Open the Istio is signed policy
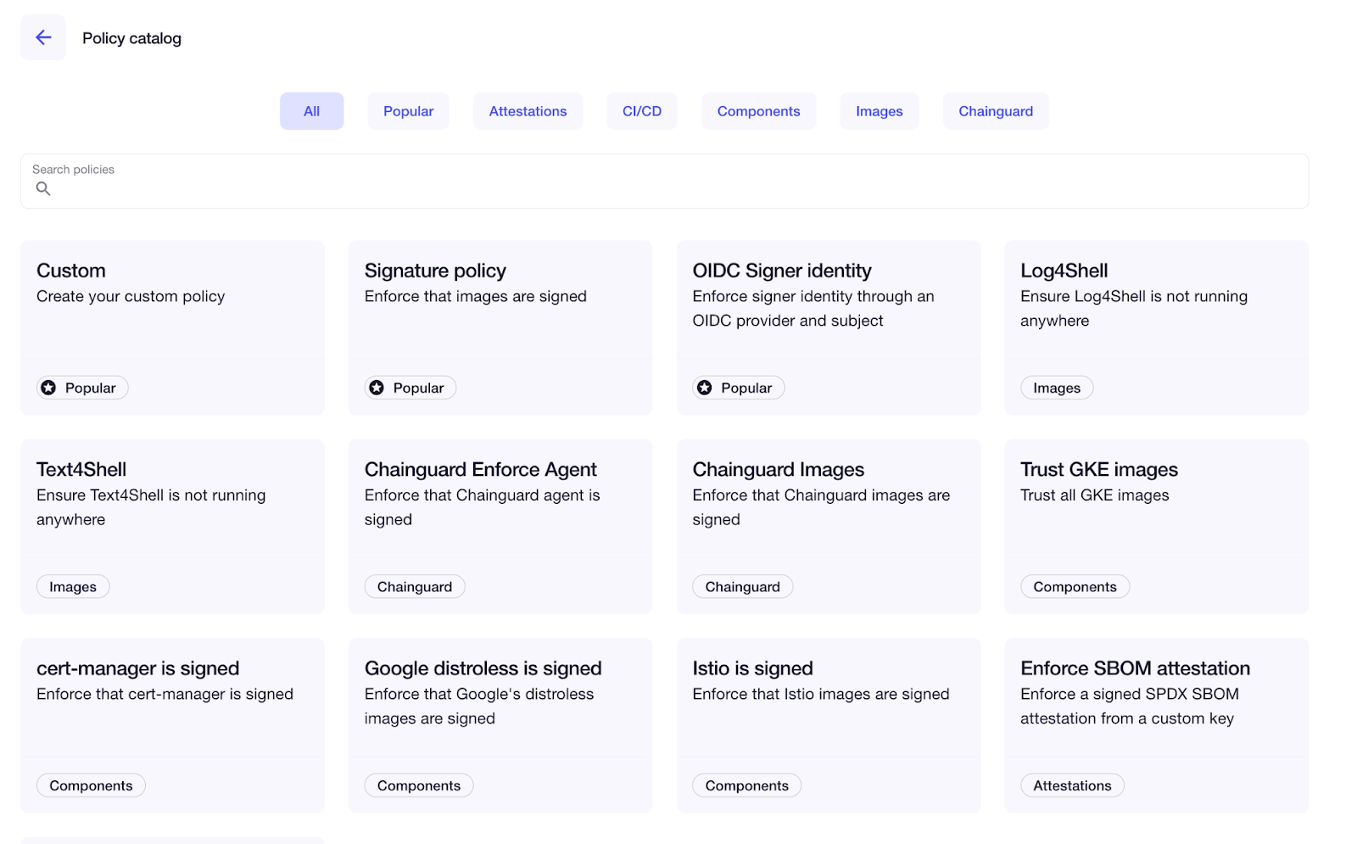1357x844 pixels. tap(829, 725)
